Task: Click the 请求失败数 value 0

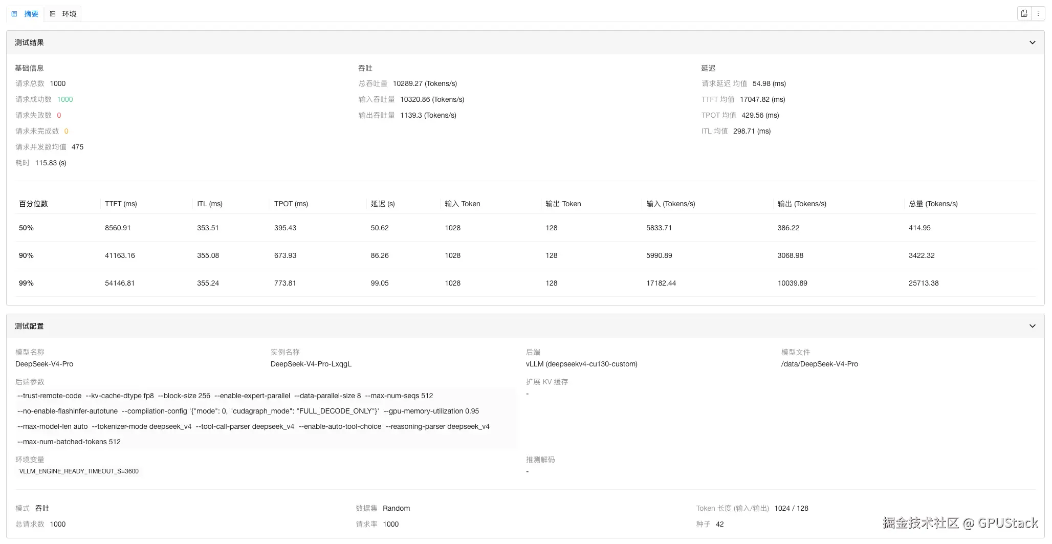Action: (59, 115)
